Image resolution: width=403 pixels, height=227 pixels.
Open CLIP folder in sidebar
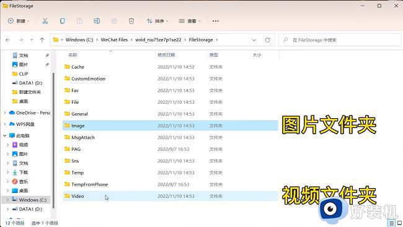tap(20, 74)
